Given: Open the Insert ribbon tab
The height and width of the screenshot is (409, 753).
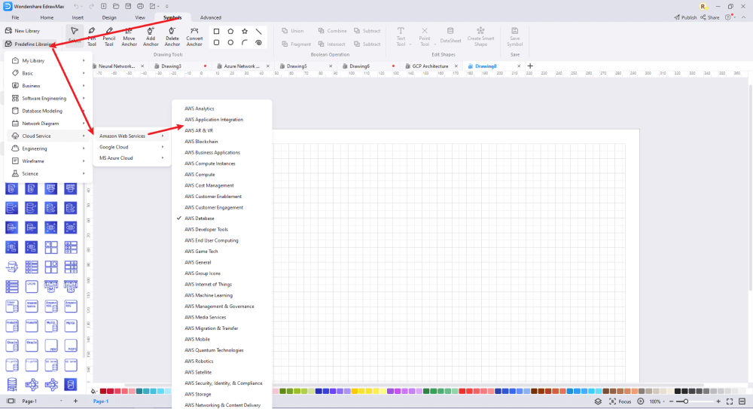Looking at the screenshot, I should (78, 17).
